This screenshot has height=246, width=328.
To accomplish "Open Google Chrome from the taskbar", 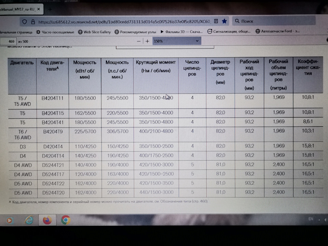I will click(66, 220).
